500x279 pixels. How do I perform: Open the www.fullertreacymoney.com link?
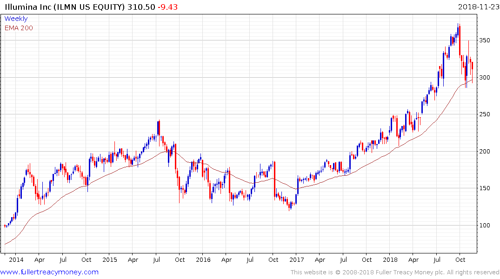pyautogui.click(x=49, y=272)
